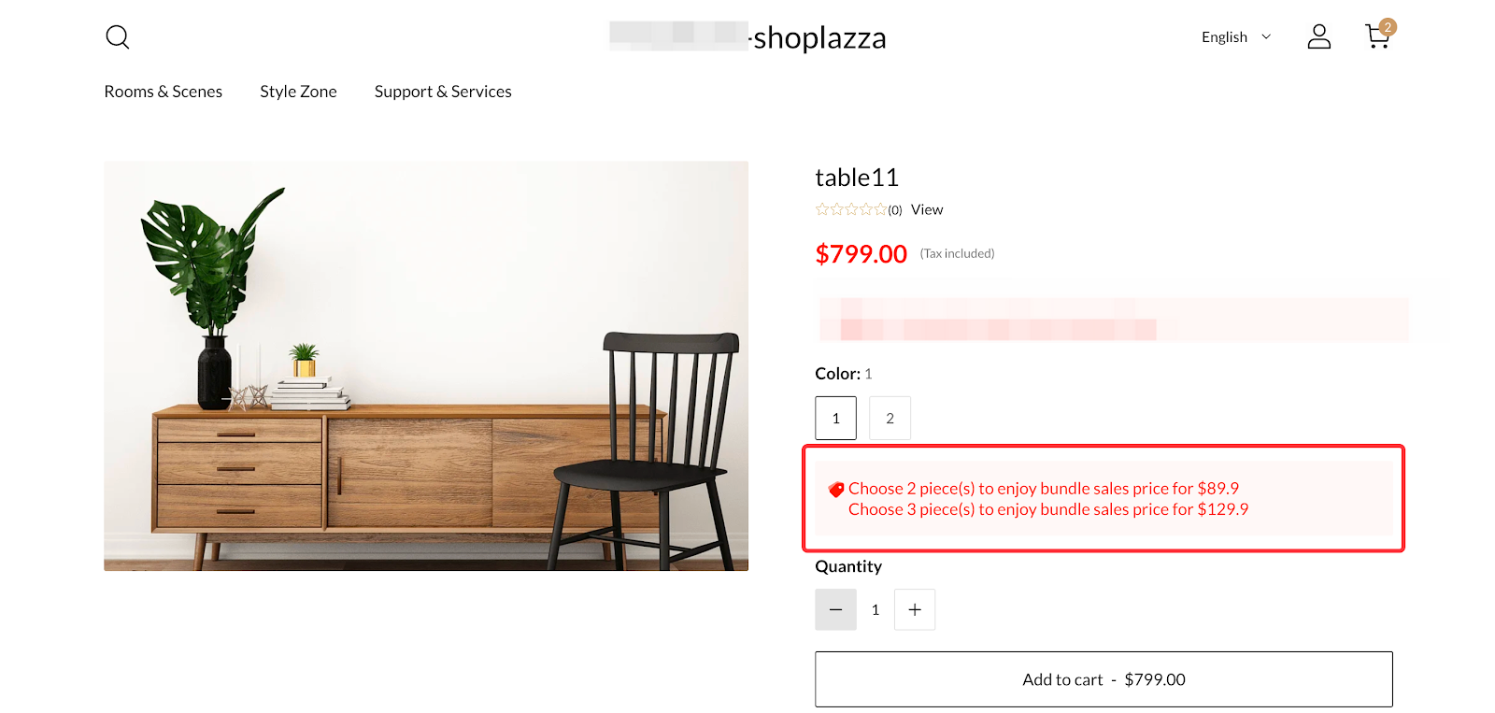Open the search magnifier icon
Screen dimensions: 1495x713
click(x=118, y=37)
